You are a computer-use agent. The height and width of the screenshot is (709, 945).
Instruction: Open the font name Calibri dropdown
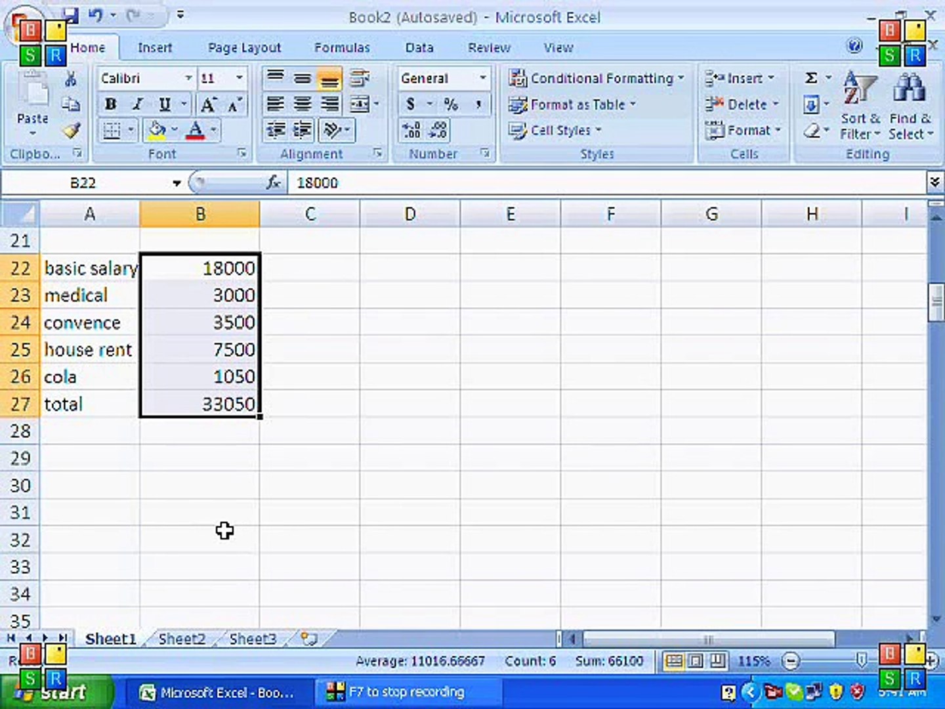[188, 78]
